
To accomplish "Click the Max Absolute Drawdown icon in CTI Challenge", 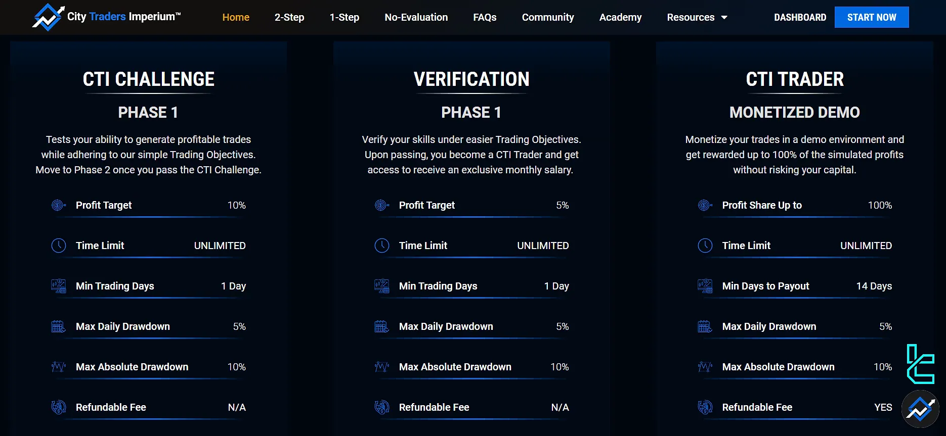I will click(x=59, y=367).
